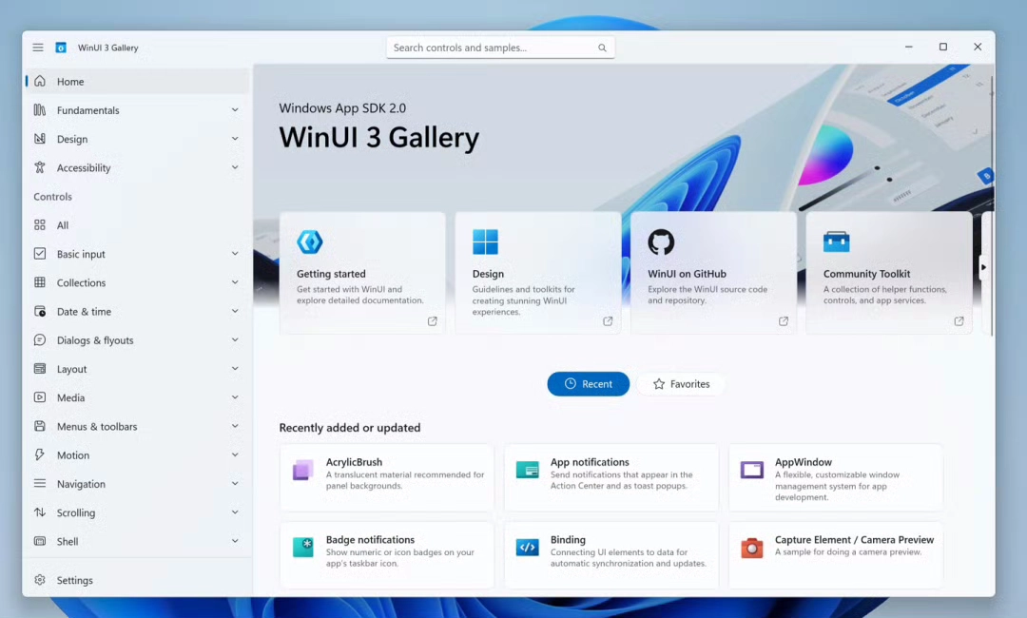The image size is (1027, 618).
Task: Click the All controls grid icon
Action: pos(40,225)
